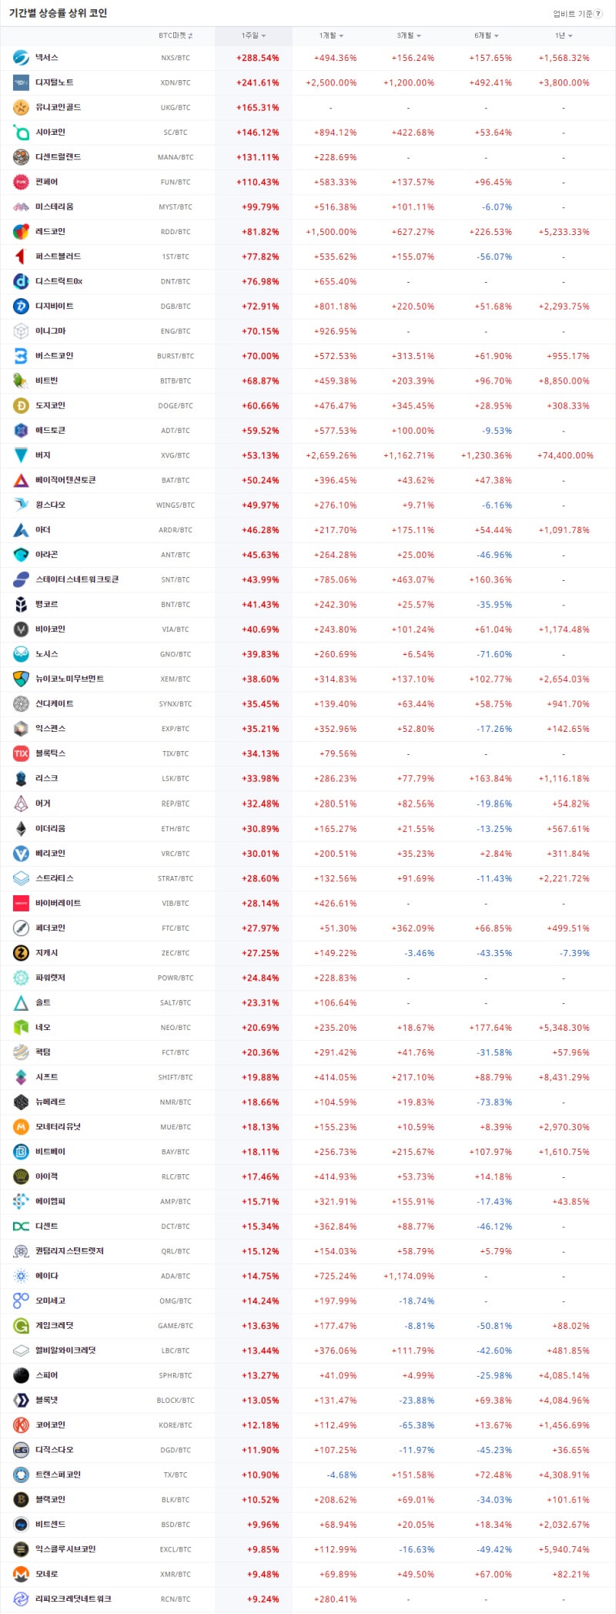The width and height of the screenshot is (616, 1614).
Task: Click the Dogecoin (DOGE/BTC) icon
Action: [21, 405]
